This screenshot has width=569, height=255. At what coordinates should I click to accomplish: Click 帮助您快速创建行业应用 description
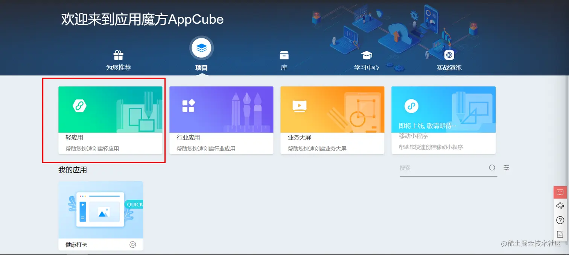[x=206, y=149]
